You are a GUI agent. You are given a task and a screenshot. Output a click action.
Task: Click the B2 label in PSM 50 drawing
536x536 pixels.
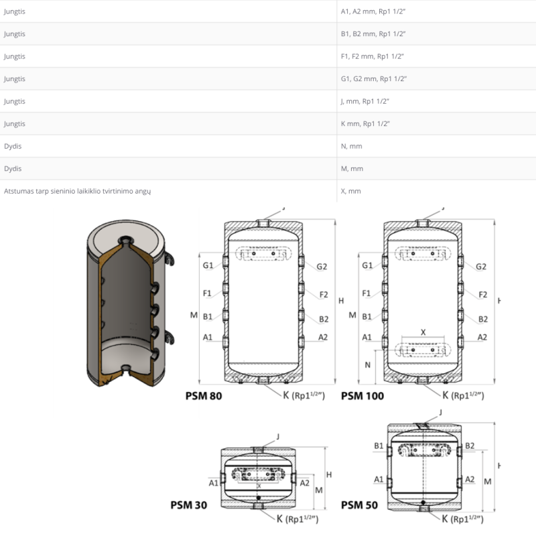(470, 446)
